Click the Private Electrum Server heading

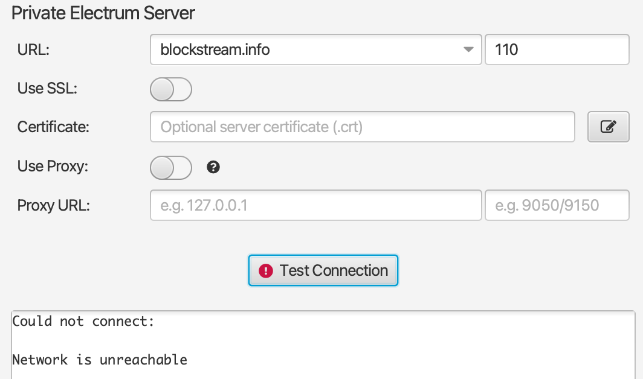pos(102,13)
